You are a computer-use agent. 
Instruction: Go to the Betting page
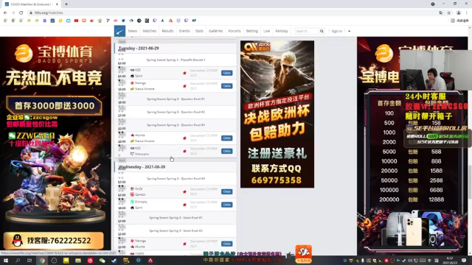tap(252, 31)
